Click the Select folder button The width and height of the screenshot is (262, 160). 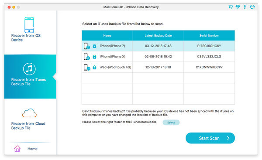171,123
